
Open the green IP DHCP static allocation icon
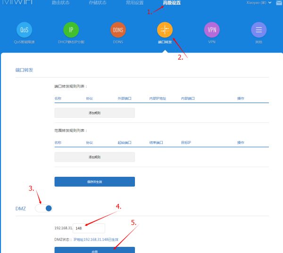(71, 30)
